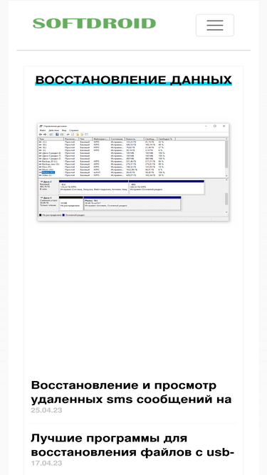Open article about recovering deleted sms messages
The height and width of the screenshot is (475, 267).
click(x=132, y=392)
